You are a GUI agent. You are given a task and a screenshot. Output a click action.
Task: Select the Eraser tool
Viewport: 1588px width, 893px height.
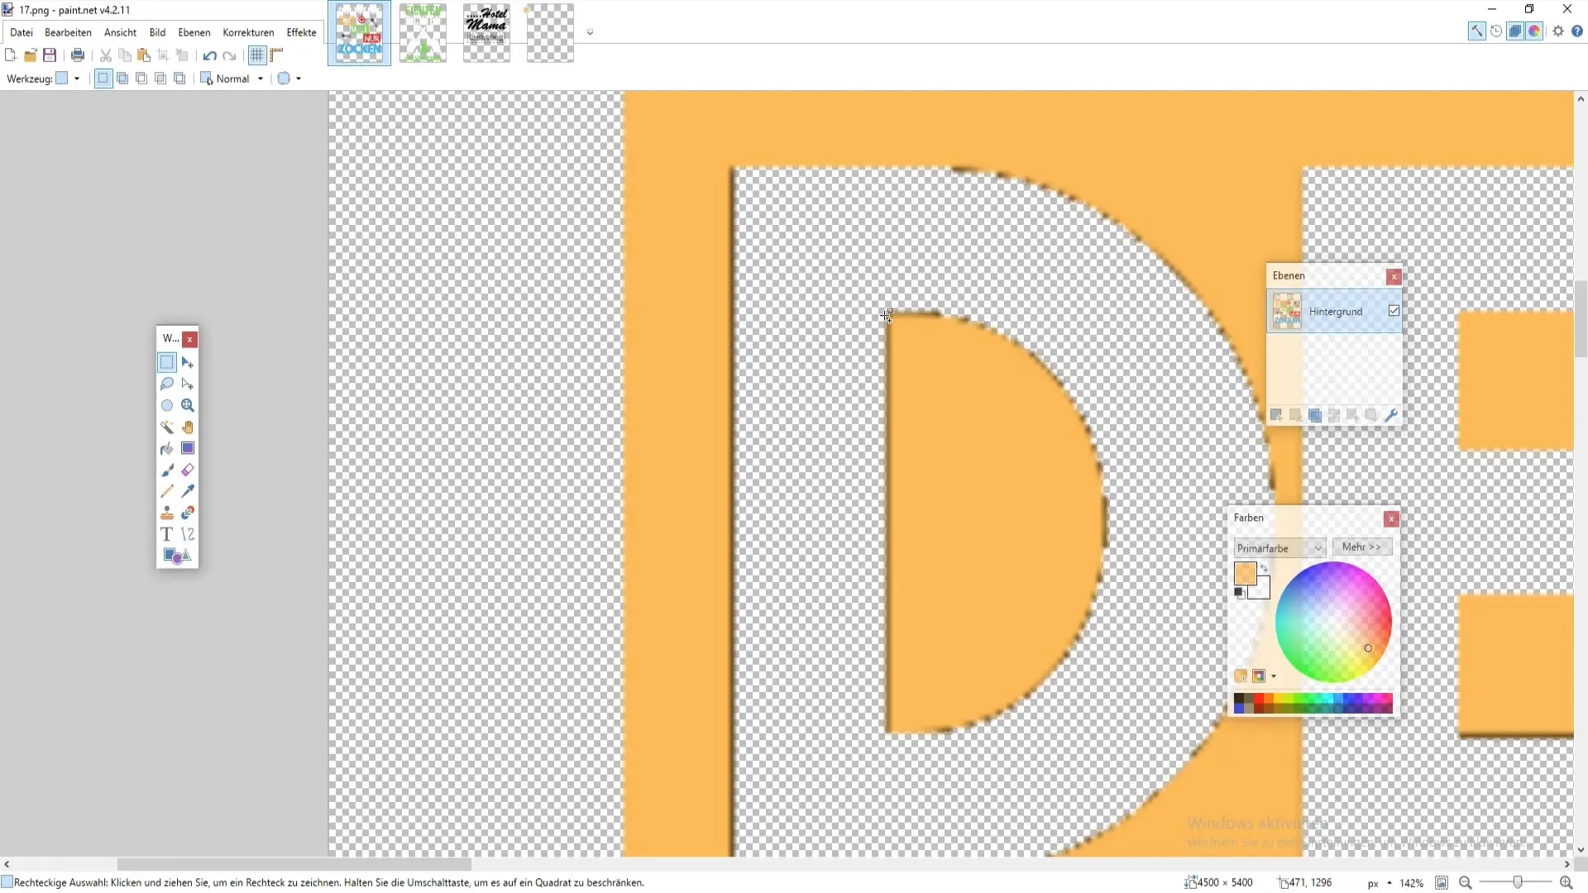[188, 470]
